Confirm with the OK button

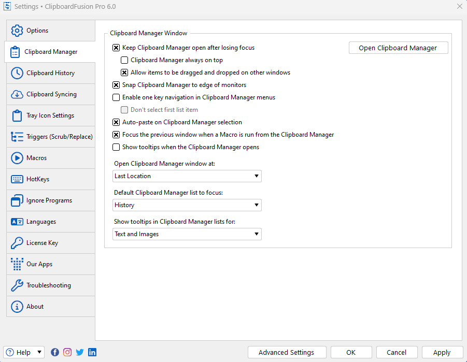coord(351,353)
